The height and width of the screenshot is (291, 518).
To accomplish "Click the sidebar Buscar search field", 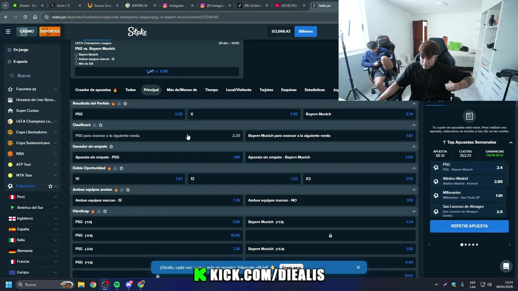I will (x=32, y=76).
